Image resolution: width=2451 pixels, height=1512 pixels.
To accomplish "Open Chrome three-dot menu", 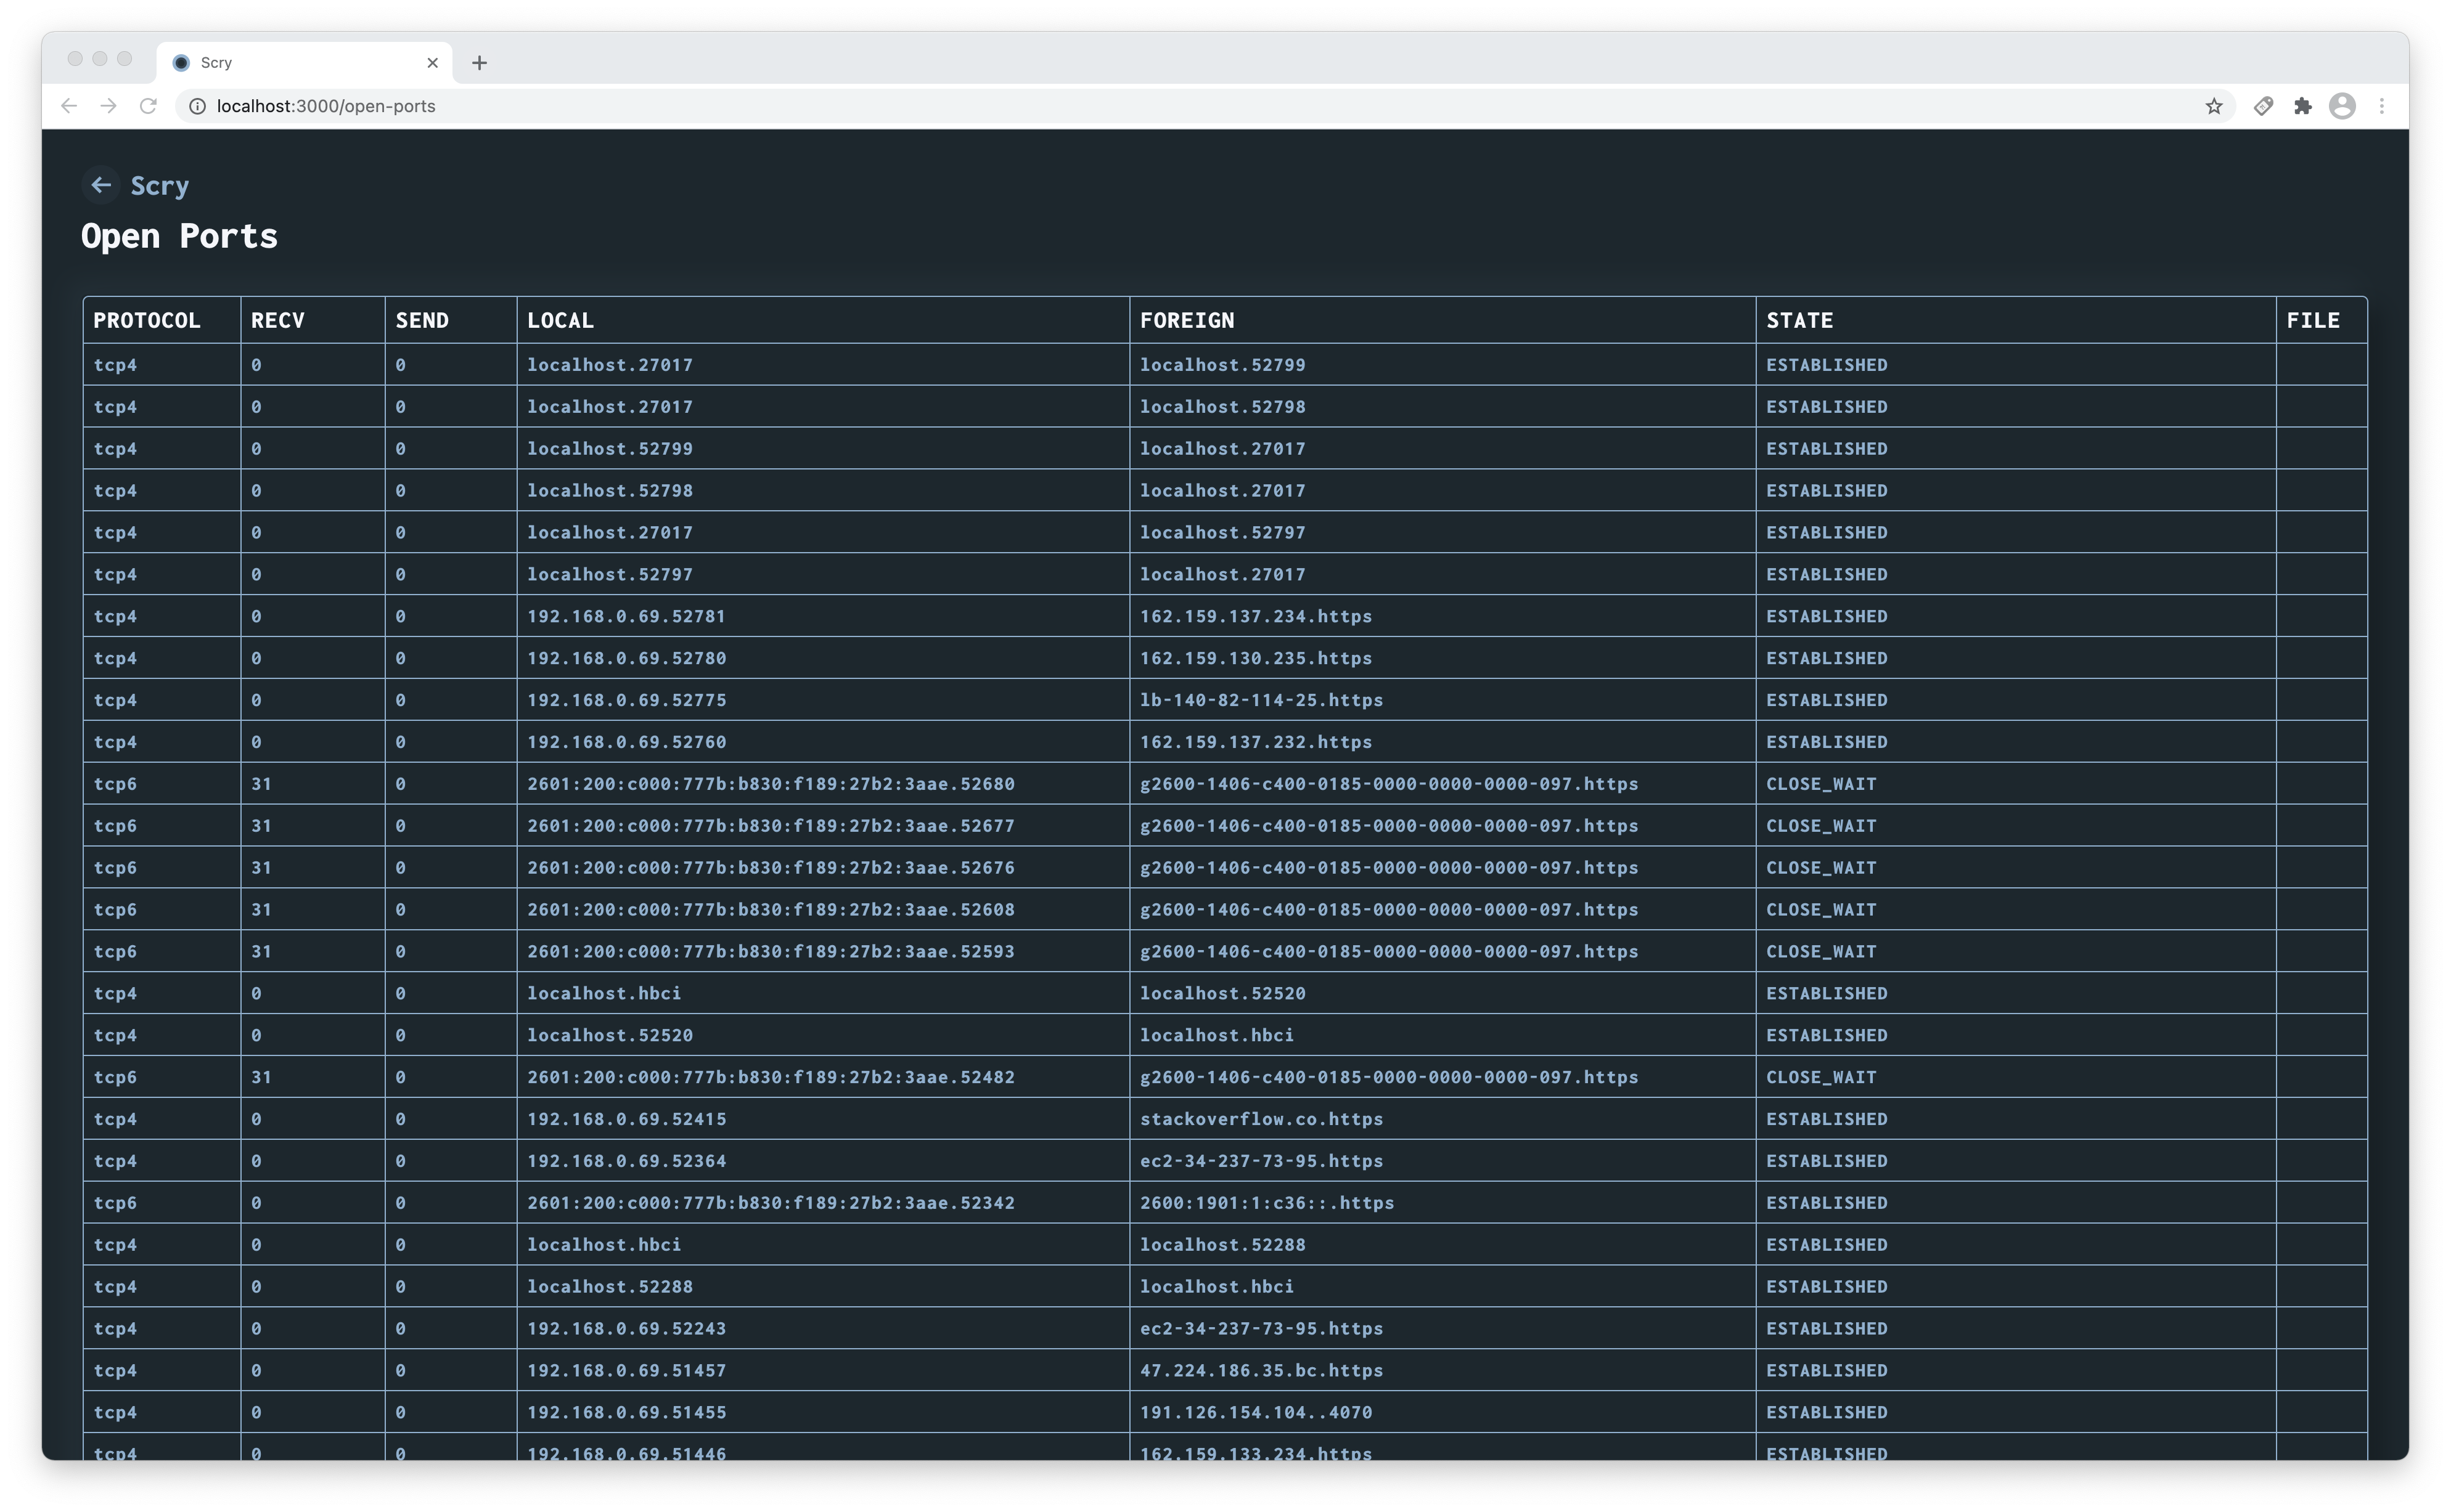I will point(2382,106).
